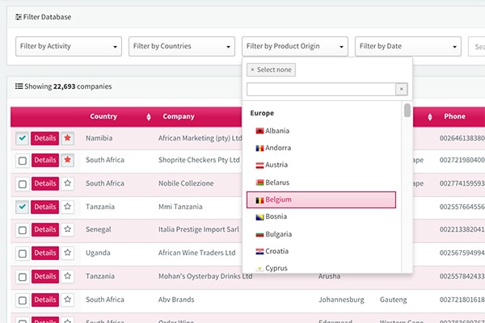
Task: Open the Filter by Activity dropdown
Action: click(x=68, y=46)
